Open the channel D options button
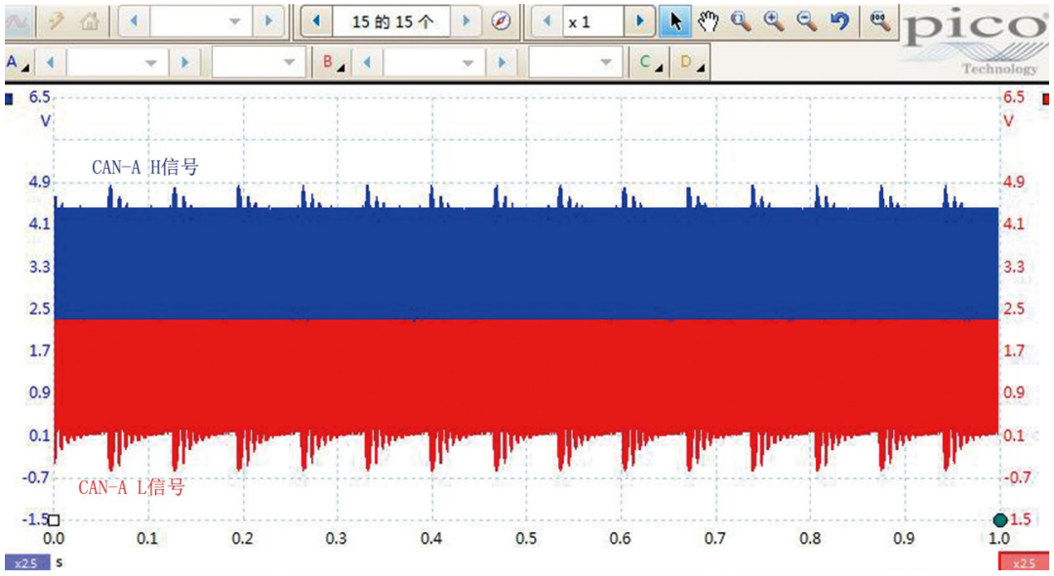This screenshot has height=576, width=1054. point(690,62)
